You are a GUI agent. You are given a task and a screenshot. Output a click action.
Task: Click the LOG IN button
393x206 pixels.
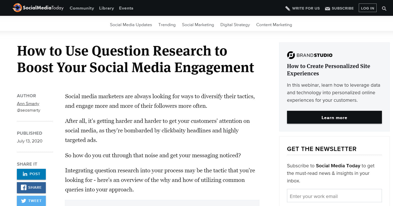(367, 8)
